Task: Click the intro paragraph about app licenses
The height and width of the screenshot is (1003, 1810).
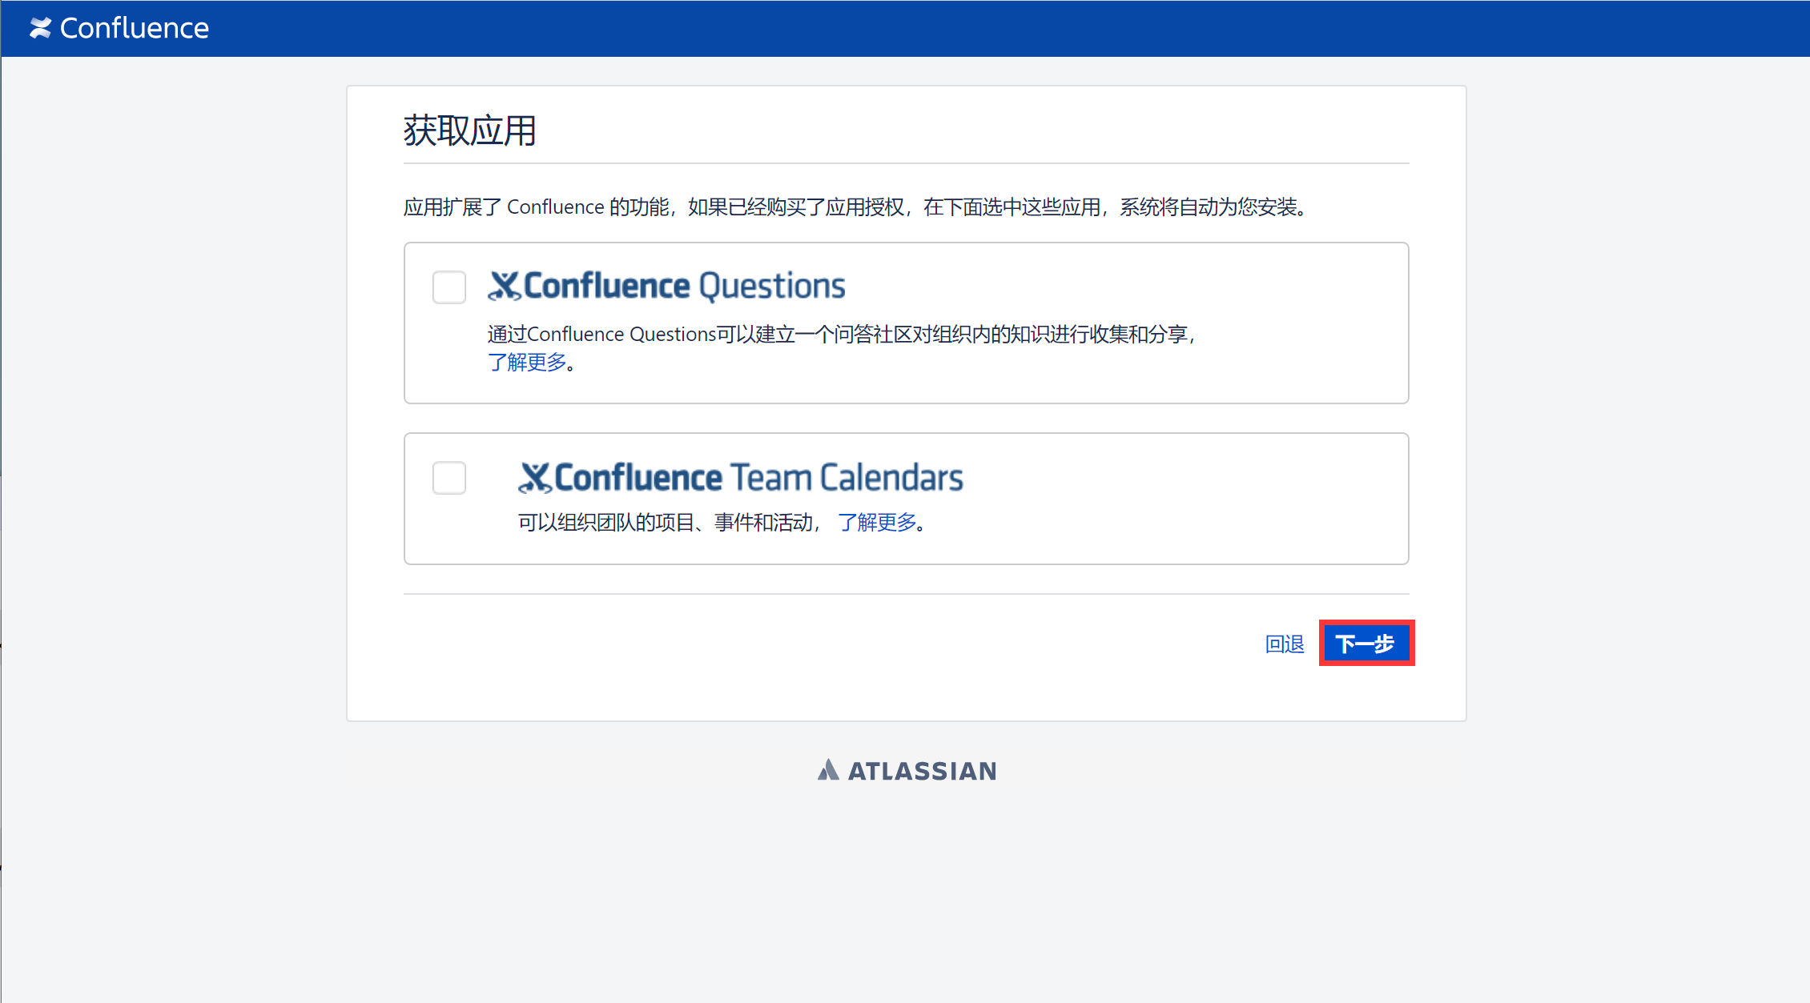Action: tap(854, 207)
